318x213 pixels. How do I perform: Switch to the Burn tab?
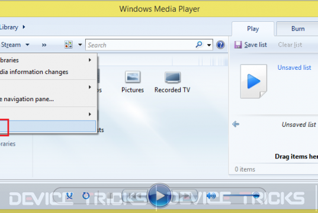click(x=298, y=29)
